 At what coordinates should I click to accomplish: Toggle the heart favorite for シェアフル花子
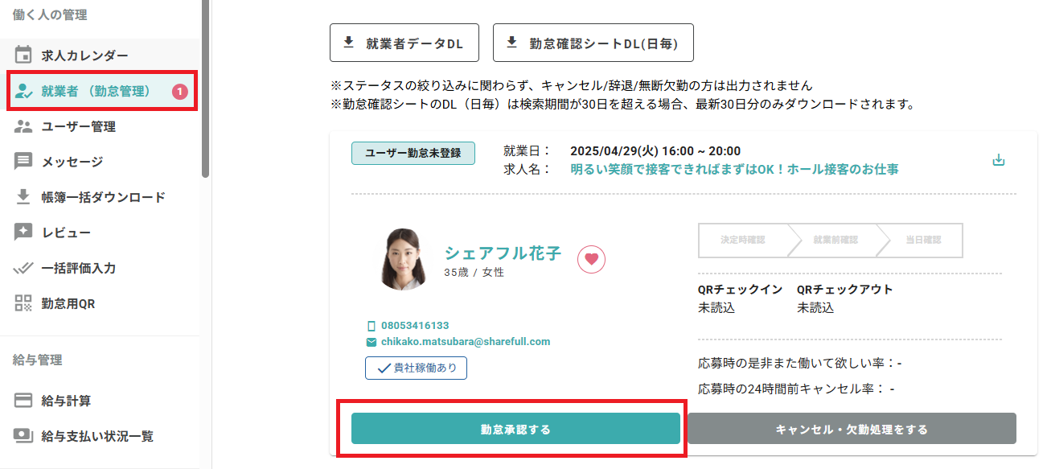pyautogui.click(x=591, y=259)
